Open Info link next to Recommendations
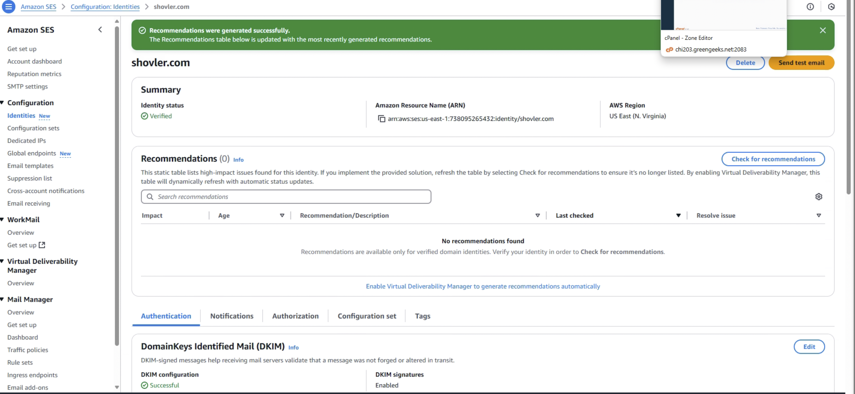Screen dimensions: 855x394 tap(238, 160)
